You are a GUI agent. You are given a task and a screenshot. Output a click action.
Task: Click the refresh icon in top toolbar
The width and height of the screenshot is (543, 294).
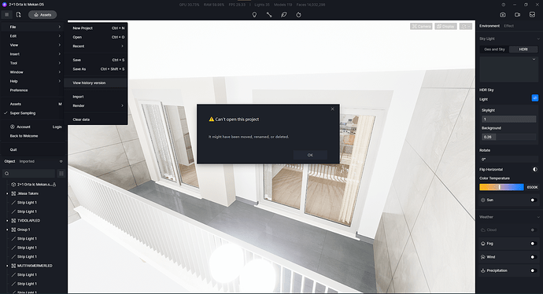pyautogui.click(x=298, y=14)
